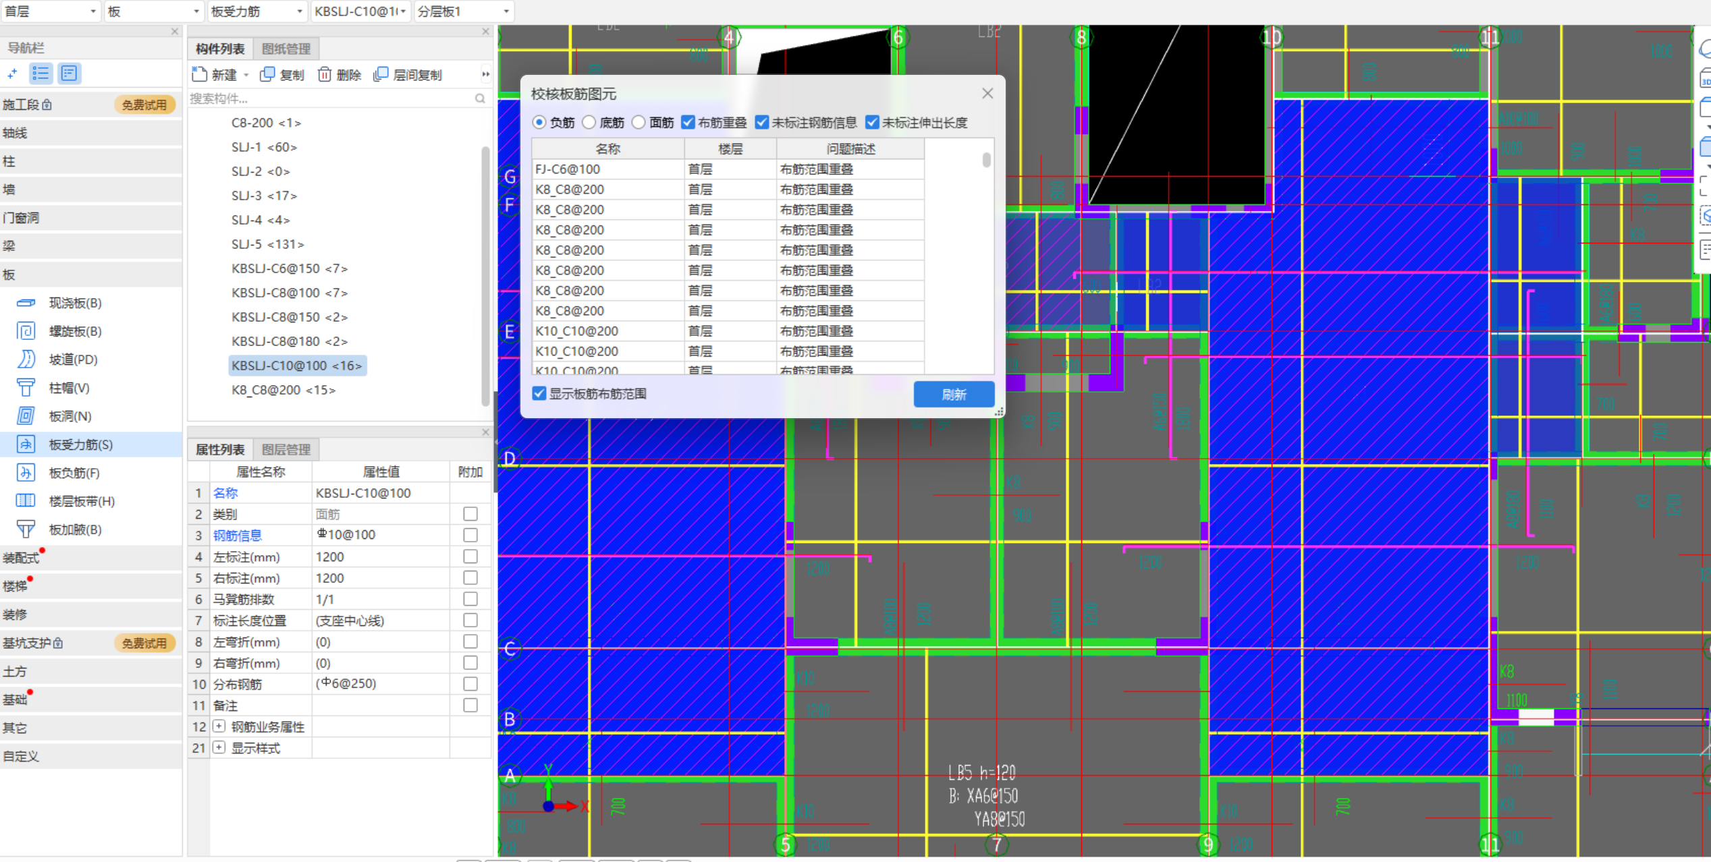Select the 现浇板(B) icon
This screenshot has height=862, width=1711.
tap(26, 303)
